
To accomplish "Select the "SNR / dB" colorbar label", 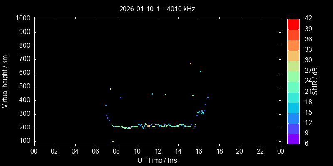I will pos(315,81).
